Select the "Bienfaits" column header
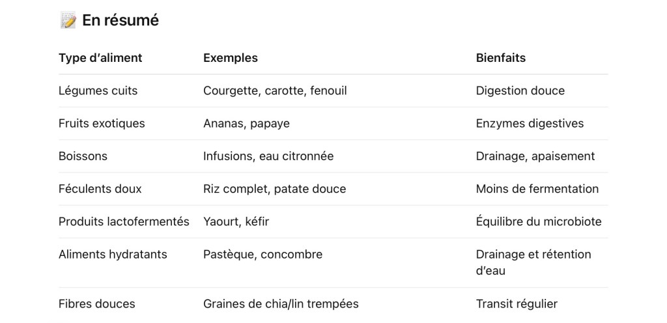The height and width of the screenshot is (323, 667). click(501, 58)
